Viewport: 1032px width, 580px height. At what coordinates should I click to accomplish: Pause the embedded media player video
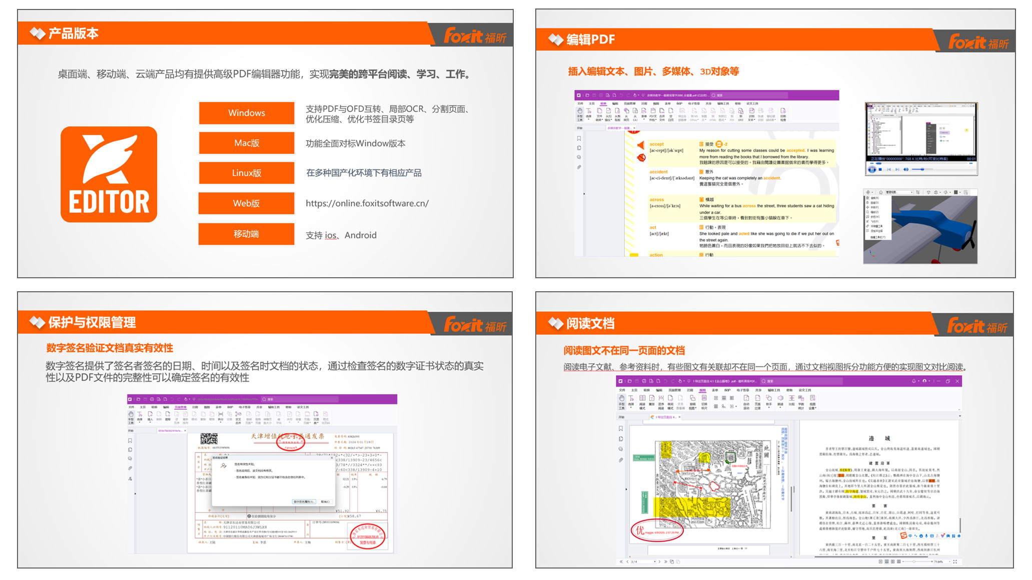(x=872, y=169)
